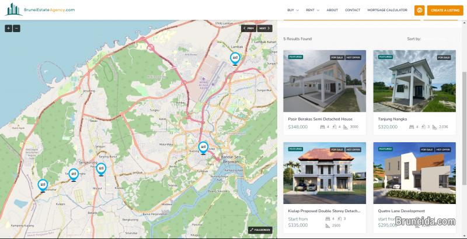Switch map to FULLSCREEN
This screenshot has height=239, width=467.
260,230
